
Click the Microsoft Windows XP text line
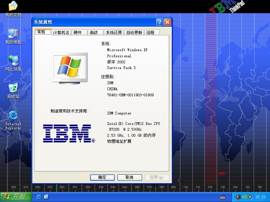point(127,50)
